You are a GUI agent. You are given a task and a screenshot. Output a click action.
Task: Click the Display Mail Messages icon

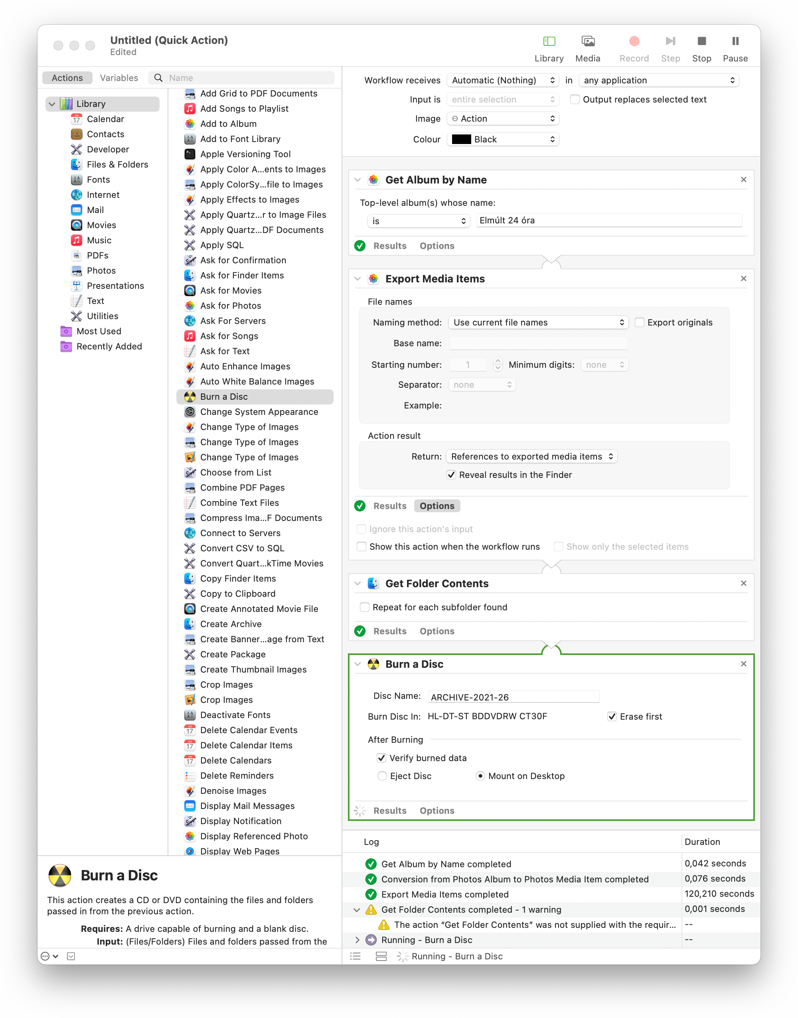click(190, 805)
